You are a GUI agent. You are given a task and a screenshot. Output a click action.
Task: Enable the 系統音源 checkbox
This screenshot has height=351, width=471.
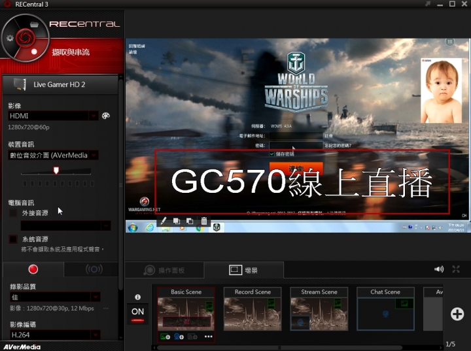tap(13, 239)
